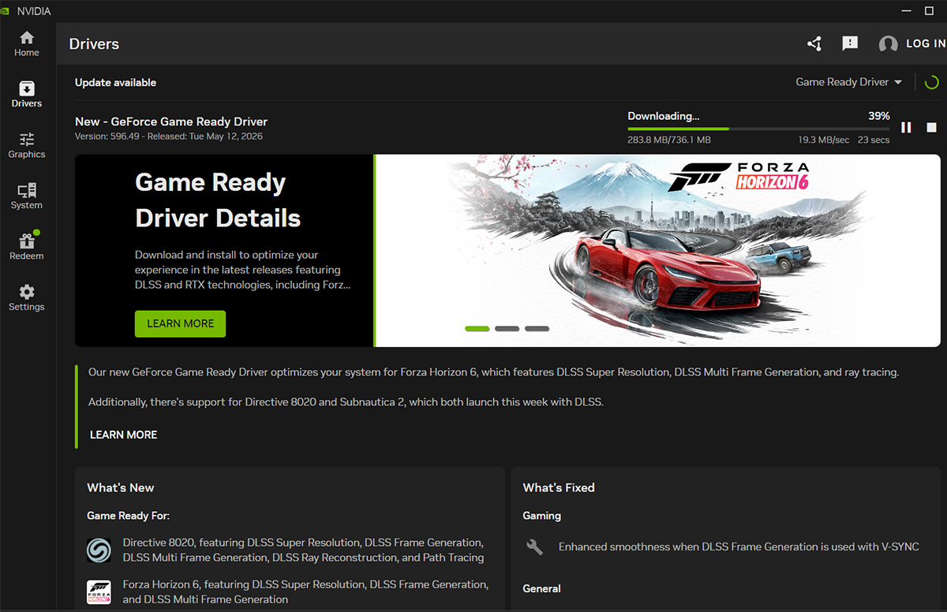Image resolution: width=947 pixels, height=612 pixels.
Task: Click the 'What's New' heading
Action: 120,487
